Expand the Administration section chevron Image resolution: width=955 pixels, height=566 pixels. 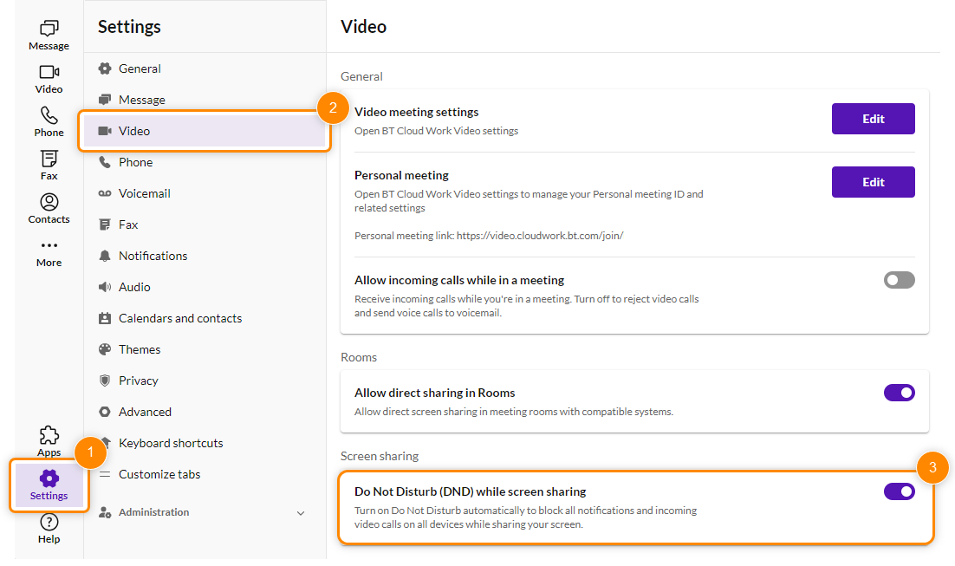tap(301, 513)
